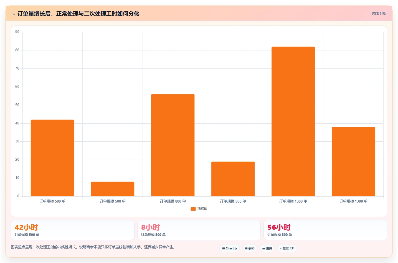Viewport: 398px width, 263px height.
Task: Click the bar with value 42
Action: (52, 158)
